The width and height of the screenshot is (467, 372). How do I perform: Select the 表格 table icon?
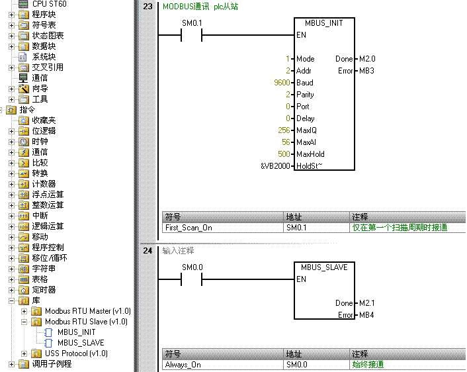24,279
